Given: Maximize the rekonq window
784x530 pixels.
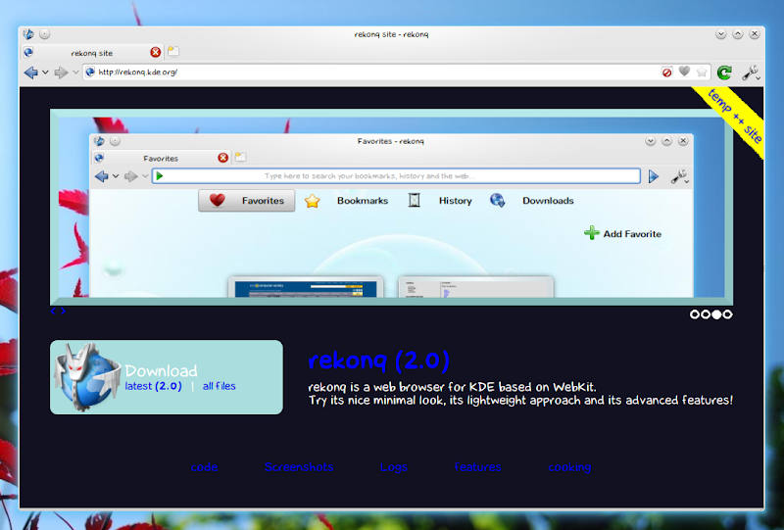Looking at the screenshot, I should click(738, 34).
